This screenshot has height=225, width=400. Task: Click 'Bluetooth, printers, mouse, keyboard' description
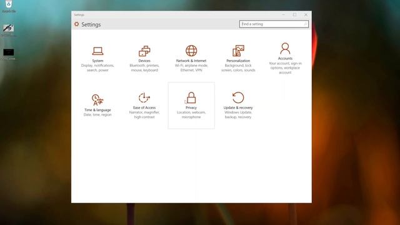[x=144, y=68]
